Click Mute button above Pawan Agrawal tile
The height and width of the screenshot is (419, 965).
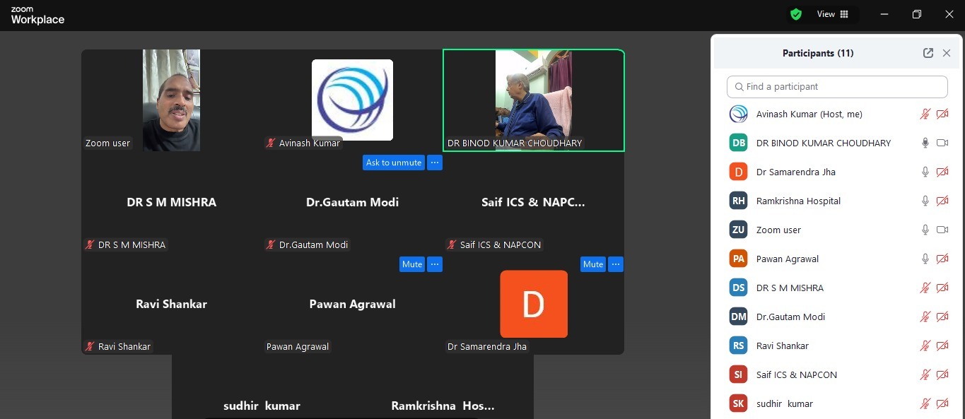pos(412,264)
